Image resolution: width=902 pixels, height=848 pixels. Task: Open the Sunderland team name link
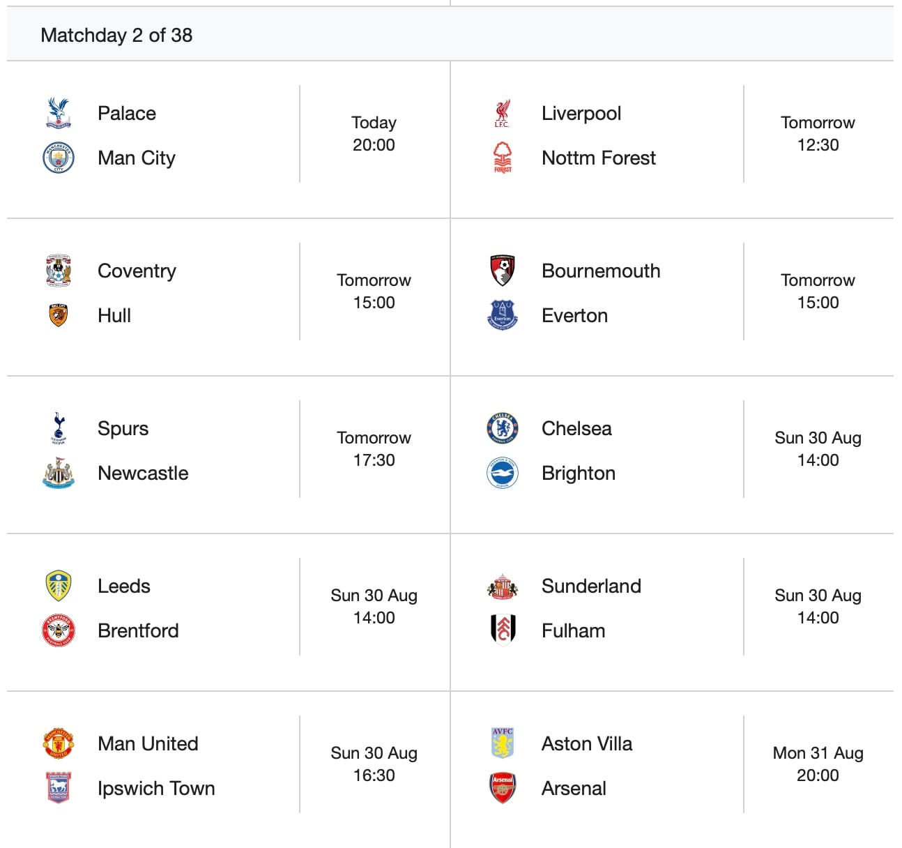591,586
